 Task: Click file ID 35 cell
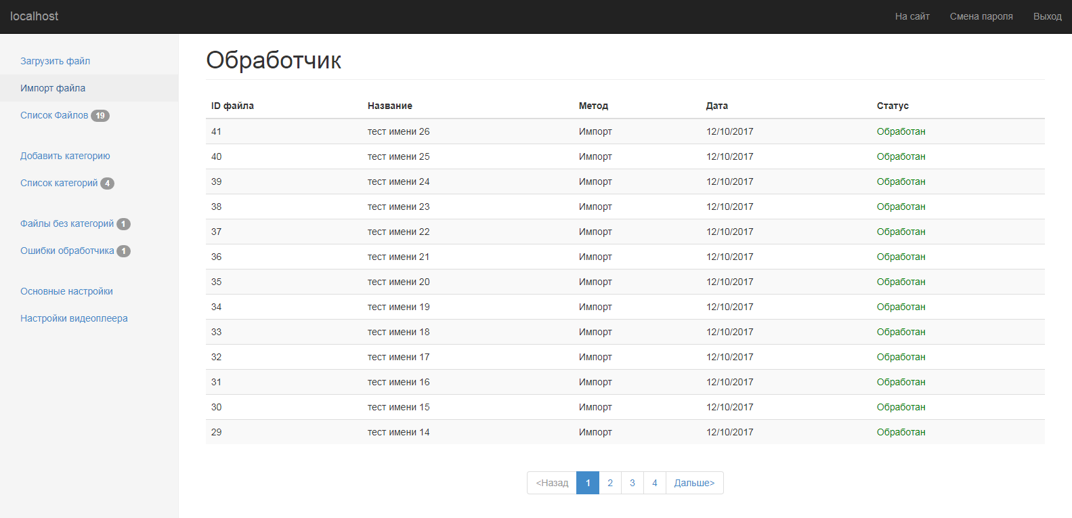click(x=217, y=282)
